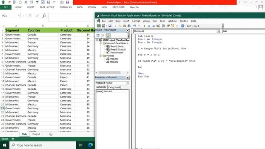Screen dimensions: 265x149
Task: Open the Excel FILE tab
Action: [6, 7]
